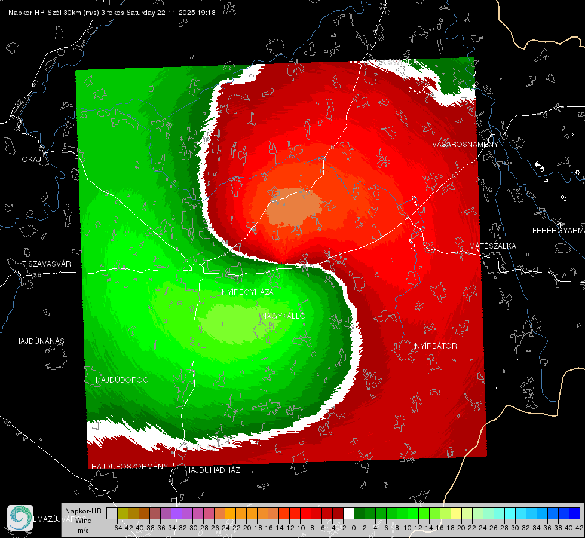Image resolution: width=585 pixels, height=538 pixels.
Task: Click the gray leftmost swatch in the legend
Action: [112, 513]
